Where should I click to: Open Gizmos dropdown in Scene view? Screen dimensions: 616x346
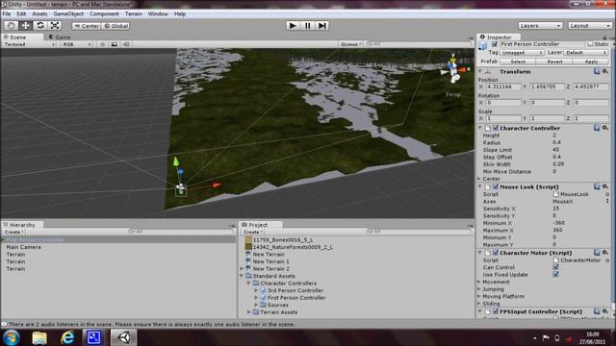[x=350, y=44]
